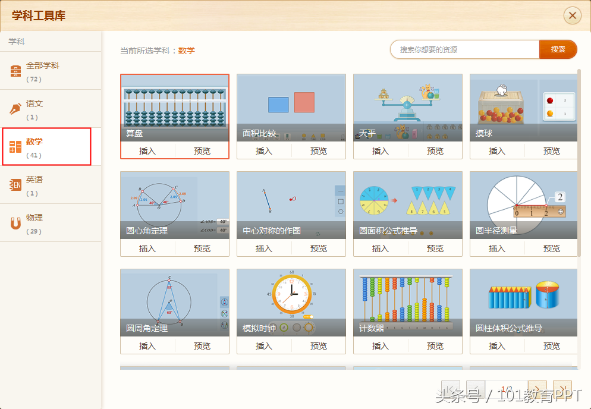Preview the 算盘 tool with 预览
The image size is (591, 409).
pyautogui.click(x=202, y=151)
